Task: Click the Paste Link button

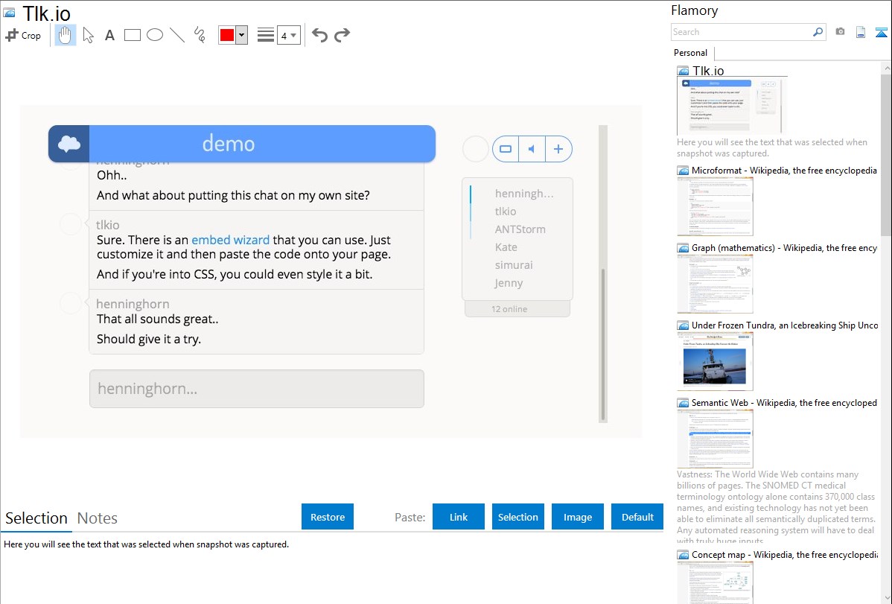Action: click(x=459, y=517)
